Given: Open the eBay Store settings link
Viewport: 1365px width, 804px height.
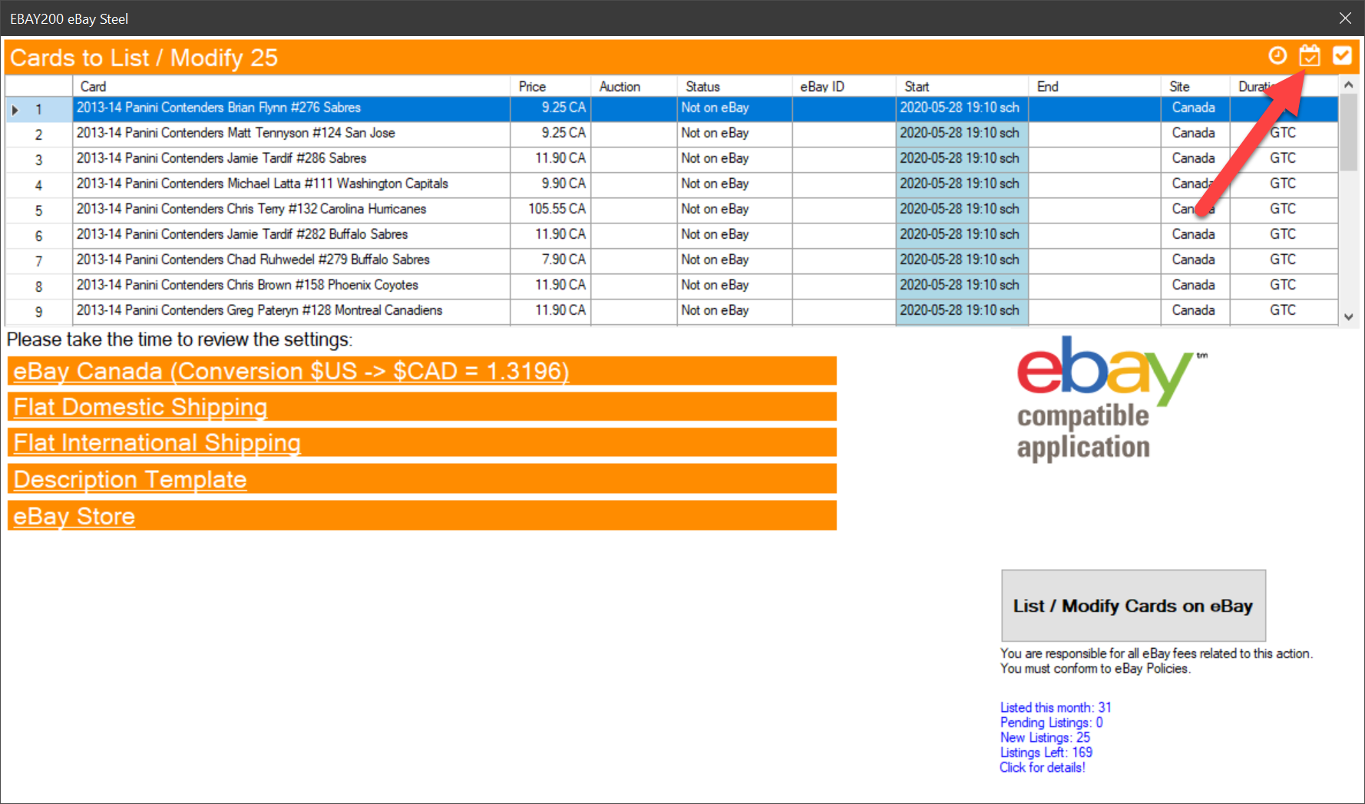Looking at the screenshot, I should [x=74, y=516].
